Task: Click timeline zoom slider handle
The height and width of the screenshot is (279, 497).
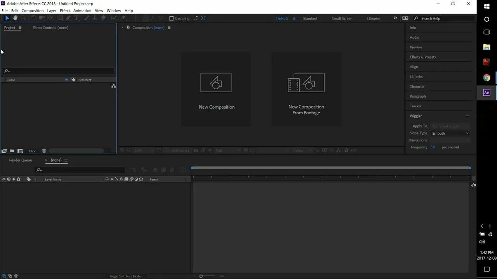Action: click(201, 276)
